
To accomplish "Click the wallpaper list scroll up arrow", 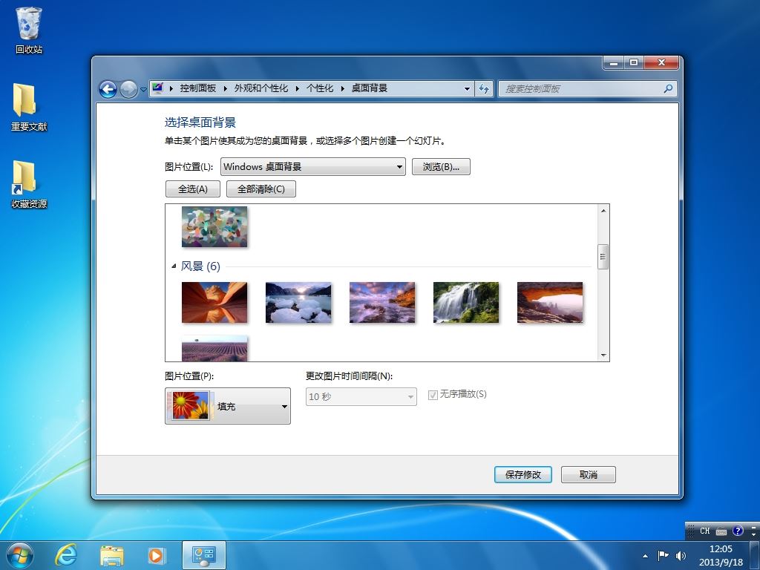I will point(603,210).
